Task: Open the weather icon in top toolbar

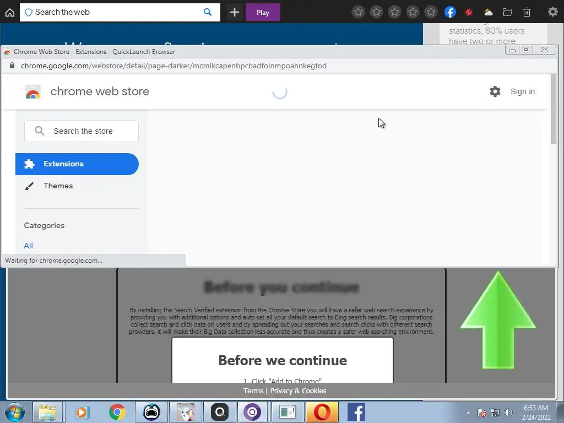Action: [488, 12]
